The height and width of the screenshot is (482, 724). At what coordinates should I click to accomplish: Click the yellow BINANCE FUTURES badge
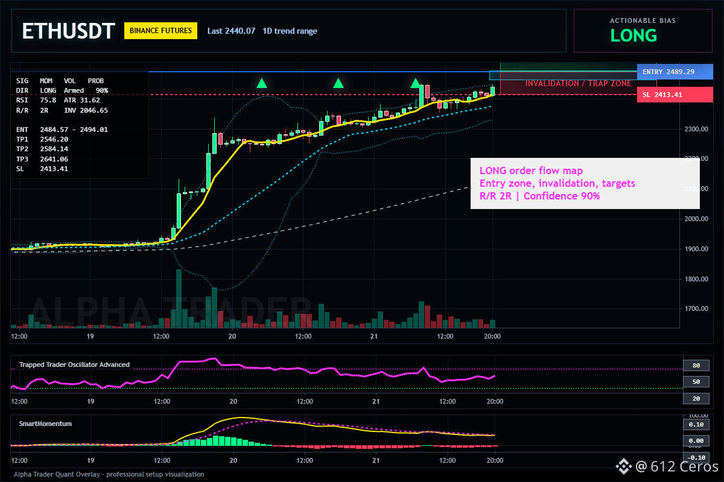click(x=160, y=31)
